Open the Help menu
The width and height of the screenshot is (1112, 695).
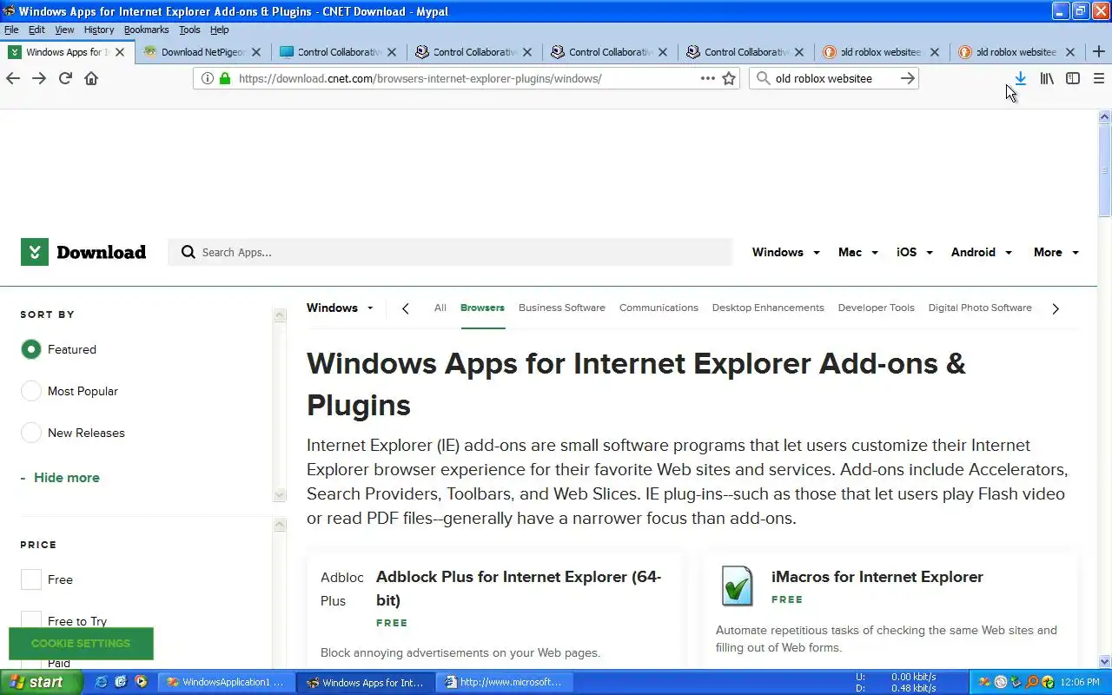click(x=220, y=30)
